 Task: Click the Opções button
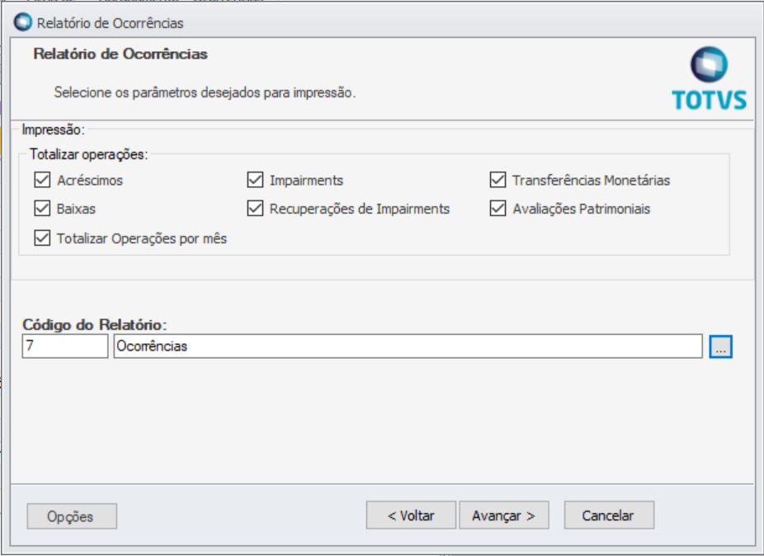[x=72, y=516]
